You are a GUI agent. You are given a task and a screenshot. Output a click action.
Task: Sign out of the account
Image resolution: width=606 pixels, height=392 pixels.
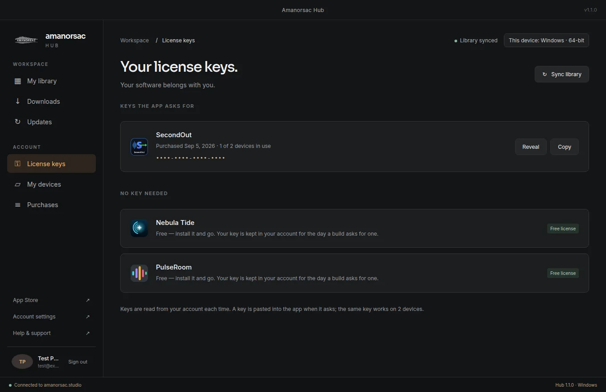[78, 362]
